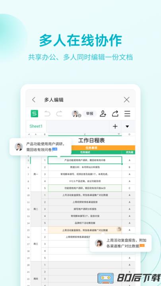Viewport: 161px width, 286px height.
Task: Select the cell 数据分析：本月网站分析报告
Action: click(85, 167)
